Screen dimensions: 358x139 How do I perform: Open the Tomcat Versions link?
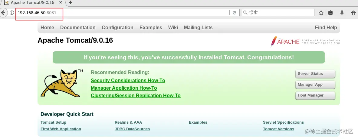pyautogui.click(x=278, y=129)
